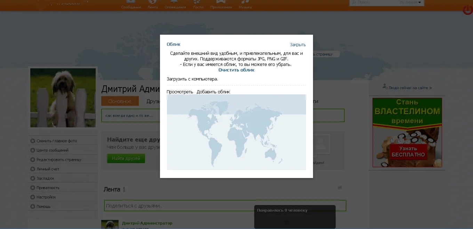473x229 pixels.
Task: Click the Стань ВЛАСТЕЛИНОМ времени ad heading
Action: 407,112
